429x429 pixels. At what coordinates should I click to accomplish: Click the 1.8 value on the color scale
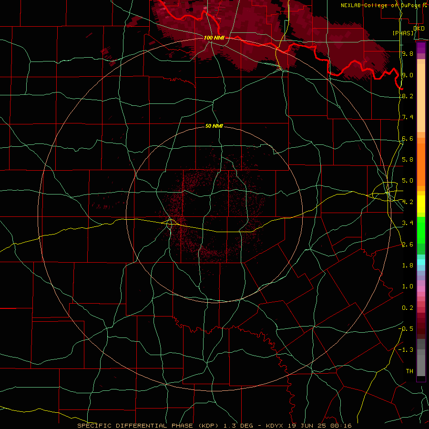pyautogui.click(x=408, y=266)
